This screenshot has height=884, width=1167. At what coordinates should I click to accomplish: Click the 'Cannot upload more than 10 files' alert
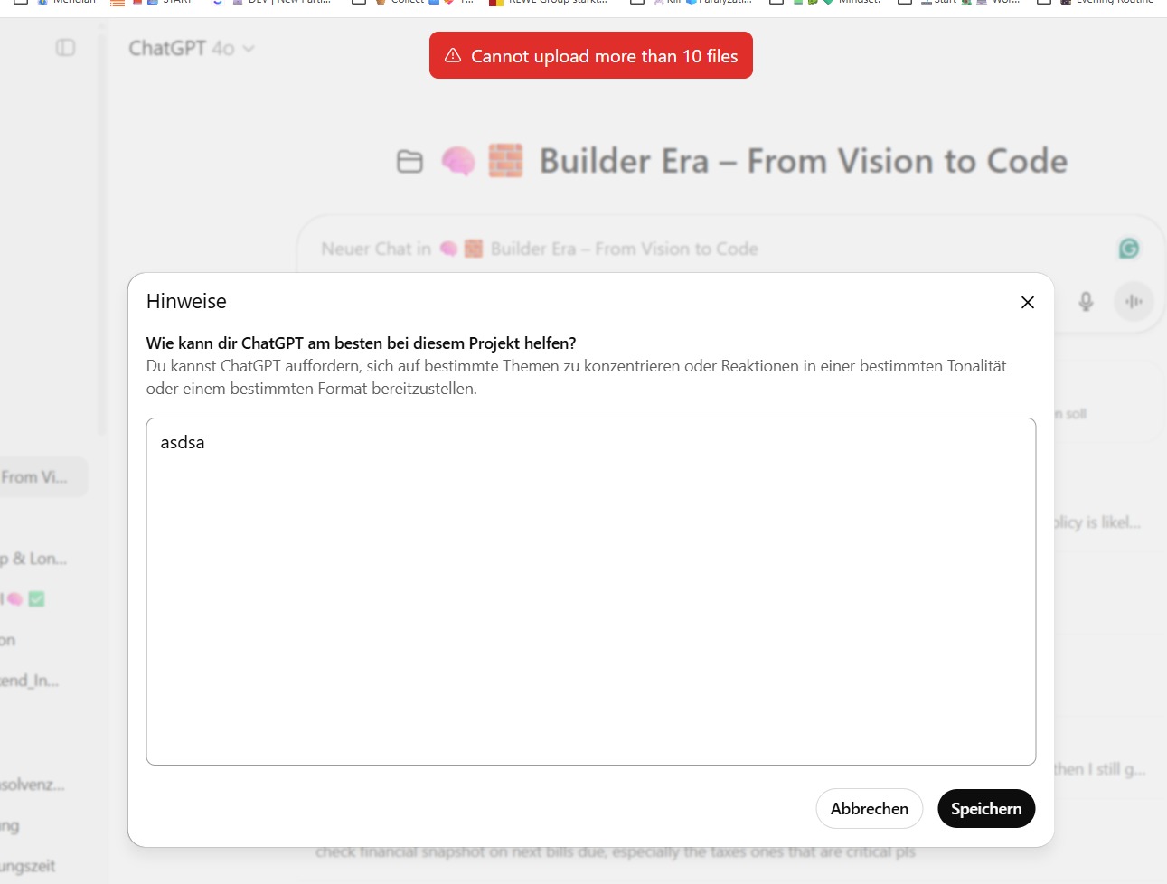point(591,55)
